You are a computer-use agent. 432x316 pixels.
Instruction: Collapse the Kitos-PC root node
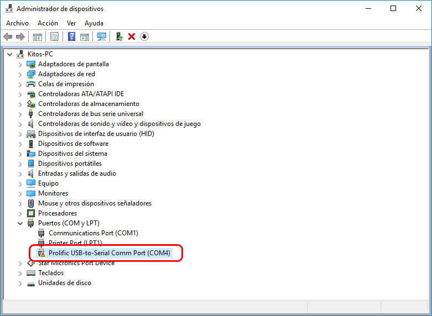click(x=9, y=55)
